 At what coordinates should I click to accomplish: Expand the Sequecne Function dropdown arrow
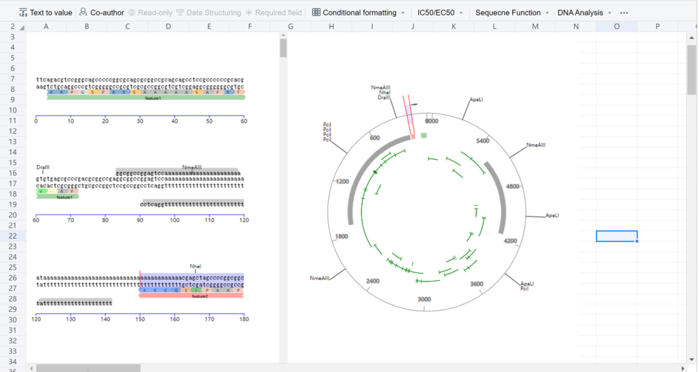click(547, 13)
